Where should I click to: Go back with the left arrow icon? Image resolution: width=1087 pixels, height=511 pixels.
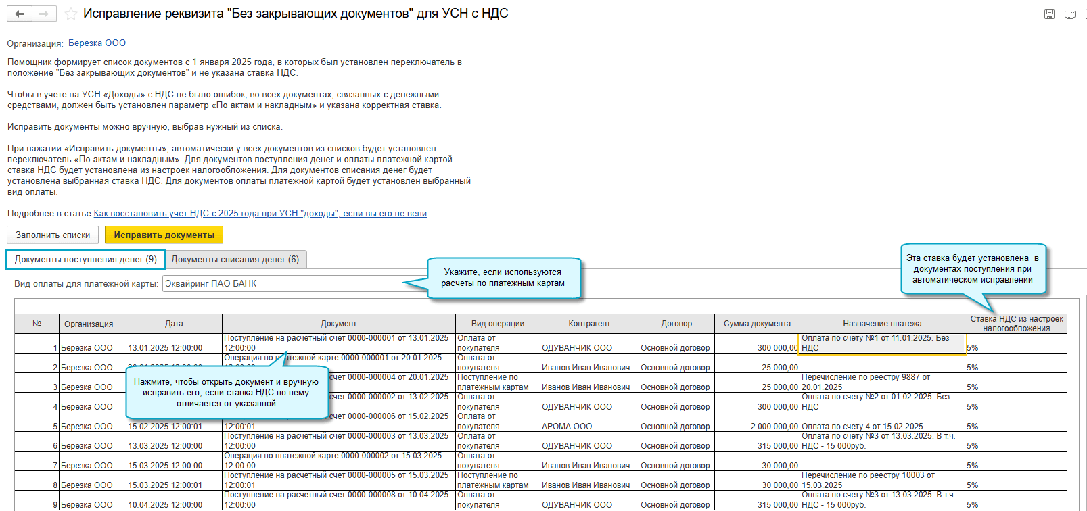pyautogui.click(x=20, y=14)
